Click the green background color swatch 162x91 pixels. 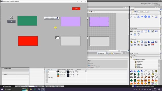pos(58,74)
